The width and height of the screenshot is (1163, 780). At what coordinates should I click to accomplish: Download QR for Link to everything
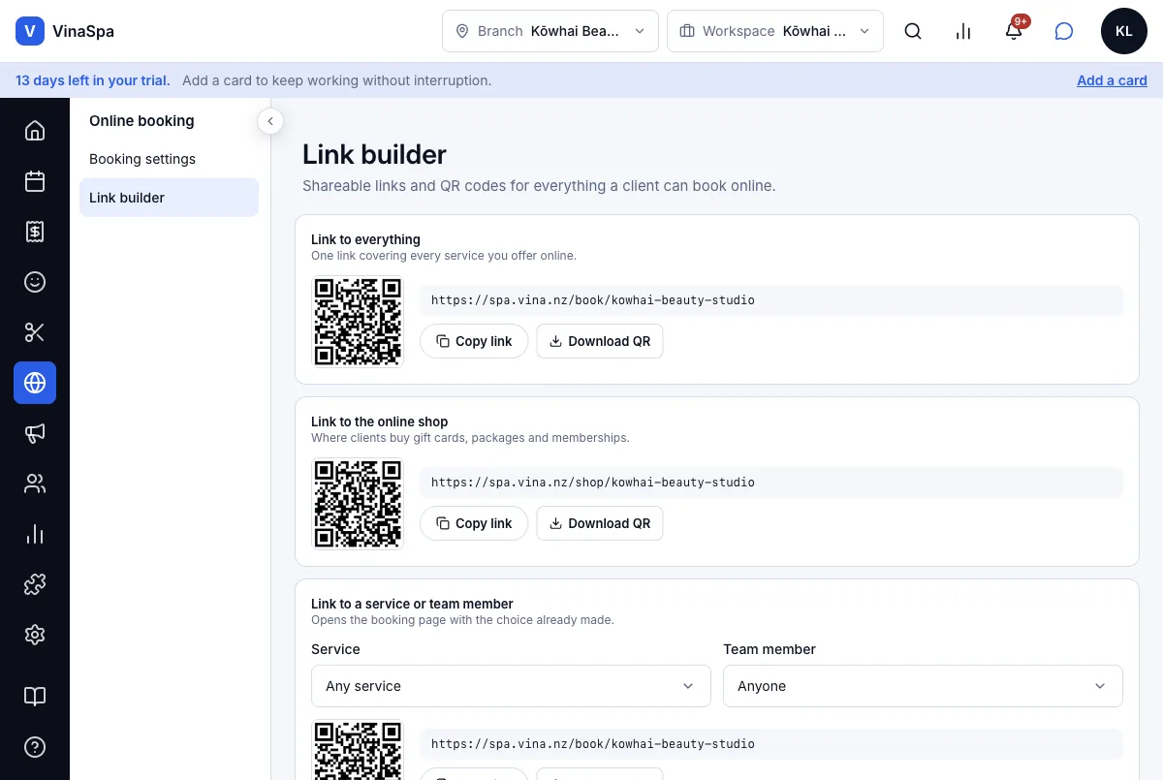[600, 341]
